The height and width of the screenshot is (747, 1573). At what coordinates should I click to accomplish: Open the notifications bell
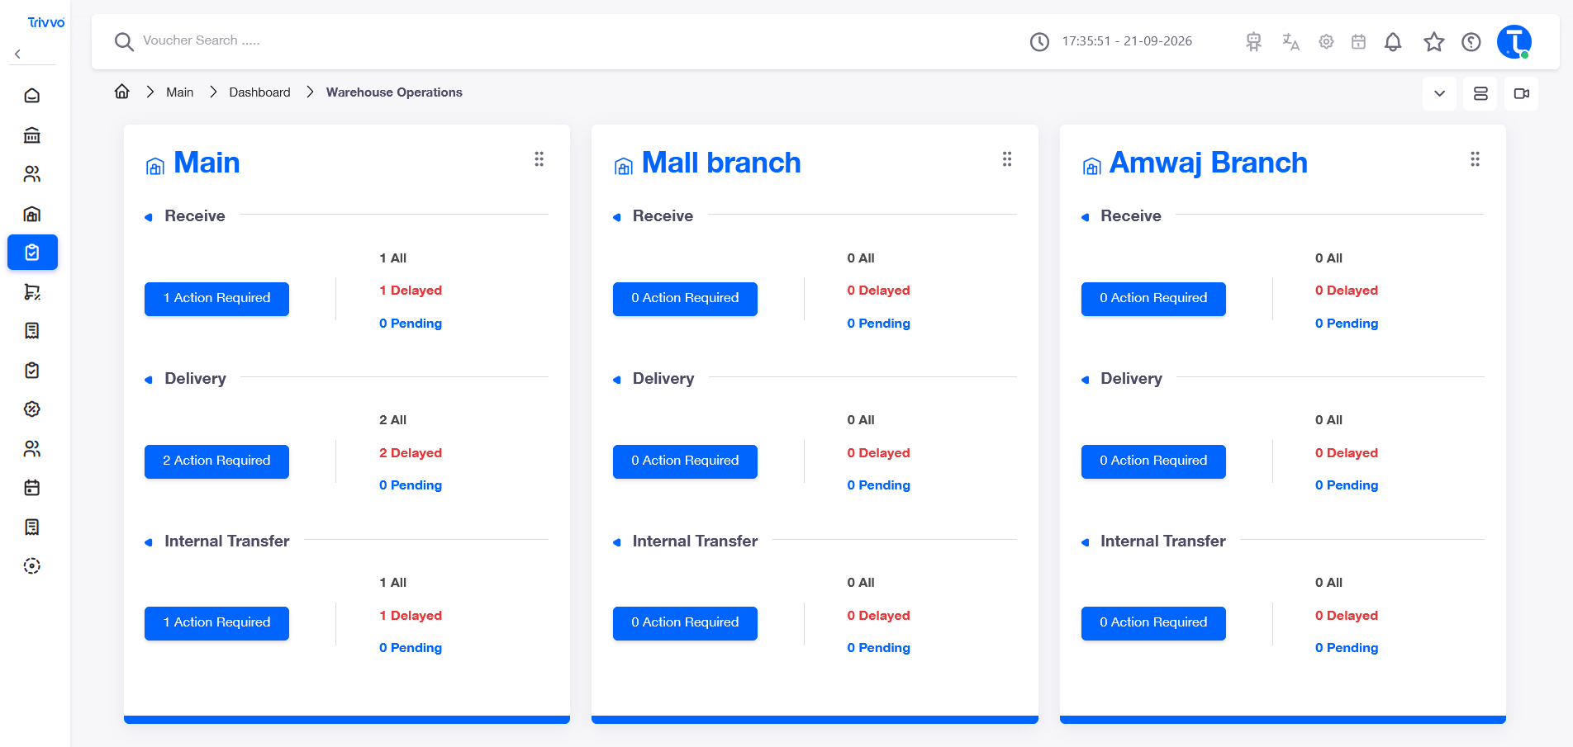coord(1393,41)
